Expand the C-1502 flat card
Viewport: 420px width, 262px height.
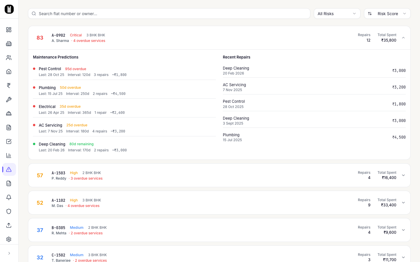click(x=403, y=257)
